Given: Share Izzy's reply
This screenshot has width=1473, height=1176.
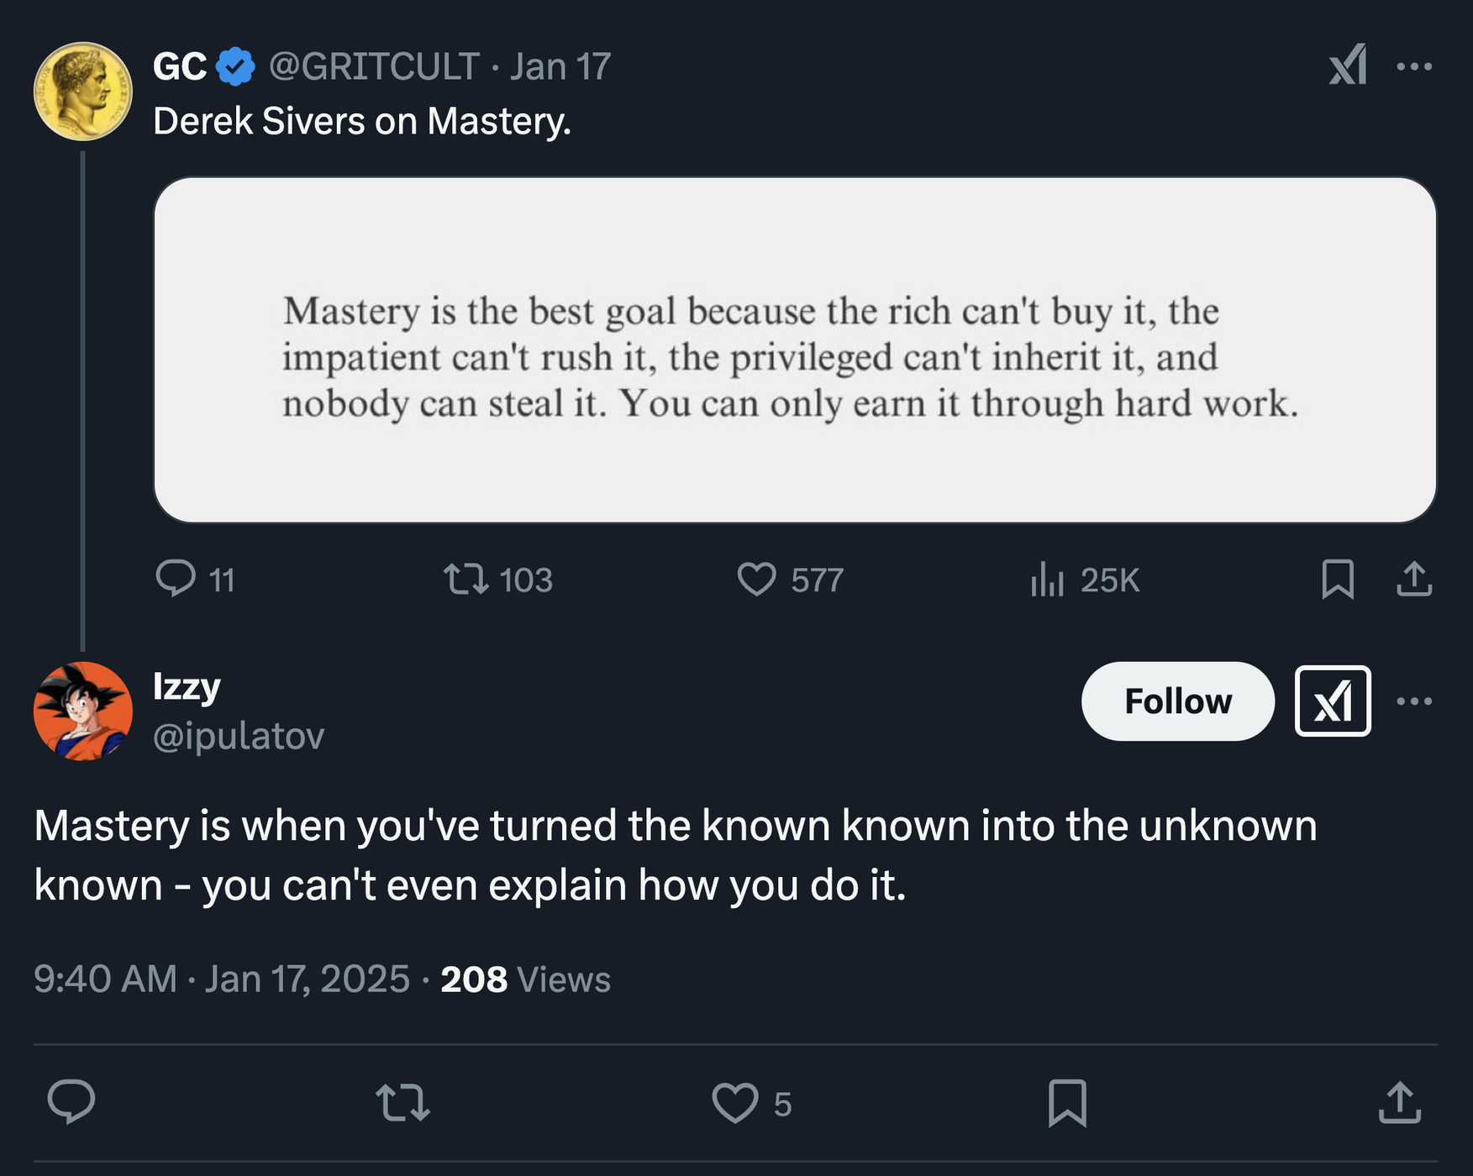Looking at the screenshot, I should tap(1399, 1102).
